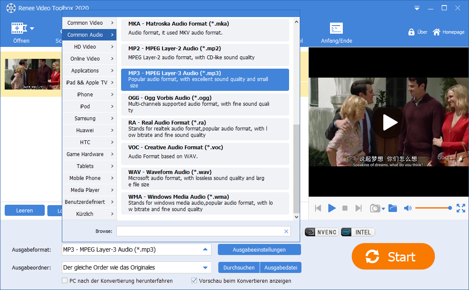This screenshot has width=469, height=290.
Task: Expand the Huawei category
Action: [x=89, y=130]
